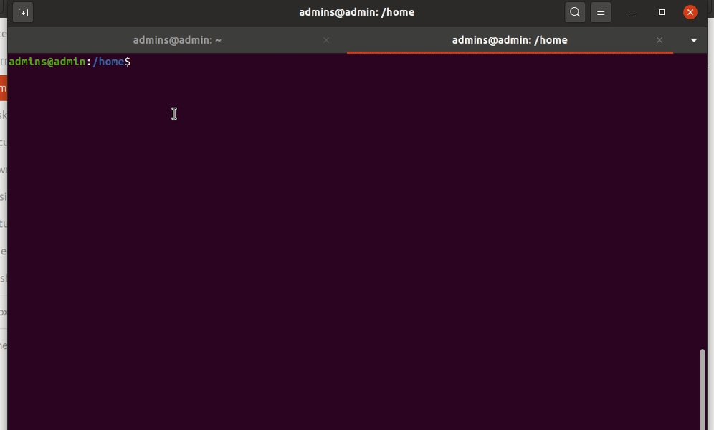Click the admins@admin:/home$ prompt text
The height and width of the screenshot is (430, 714).
click(70, 62)
